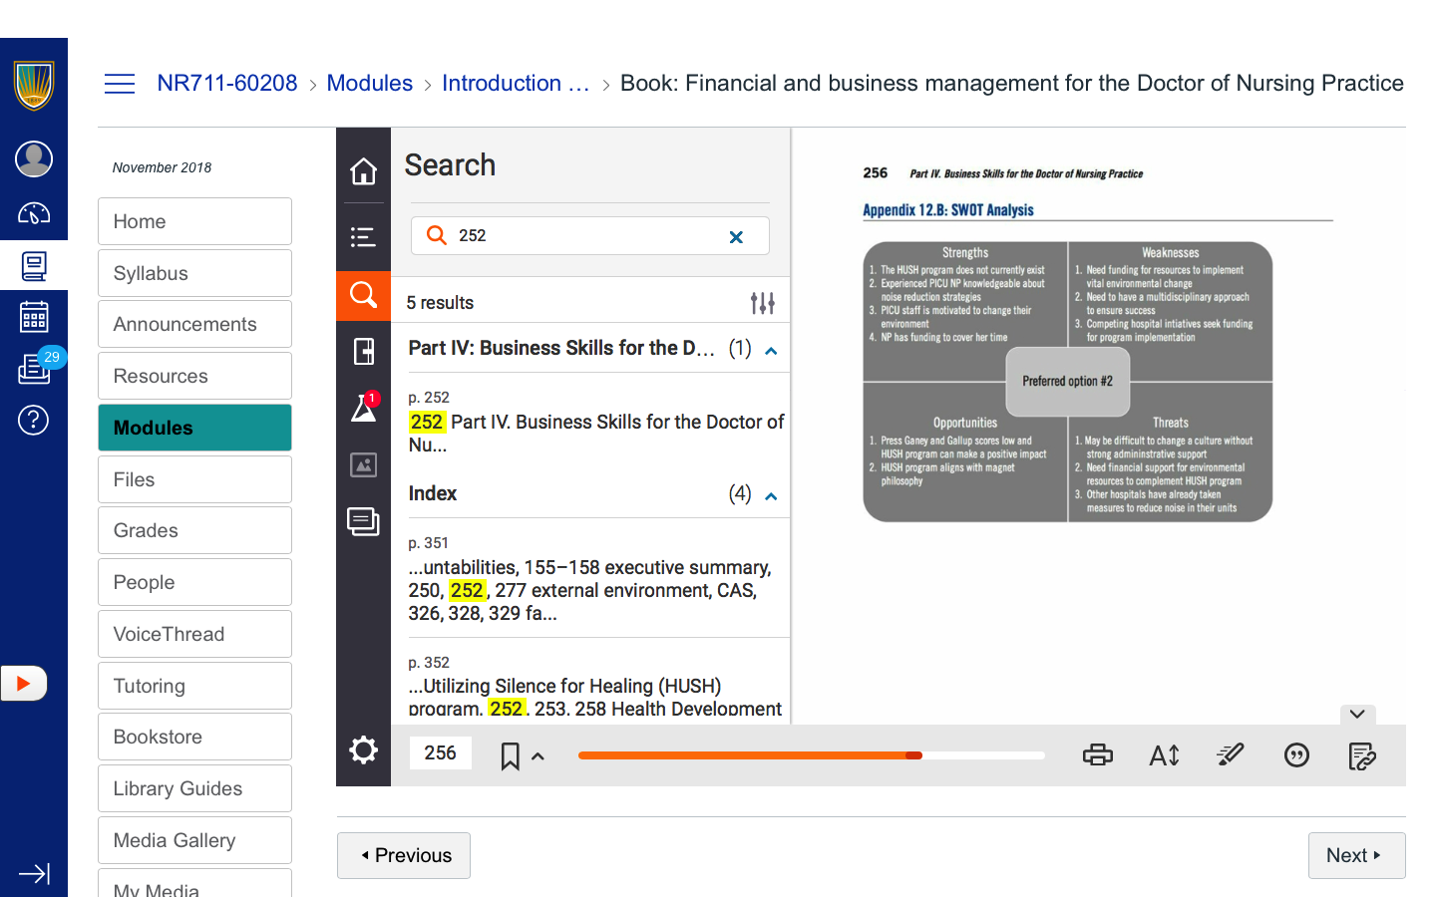This screenshot has width=1436, height=897.
Task: Collapse the Index results section
Action: (771, 496)
